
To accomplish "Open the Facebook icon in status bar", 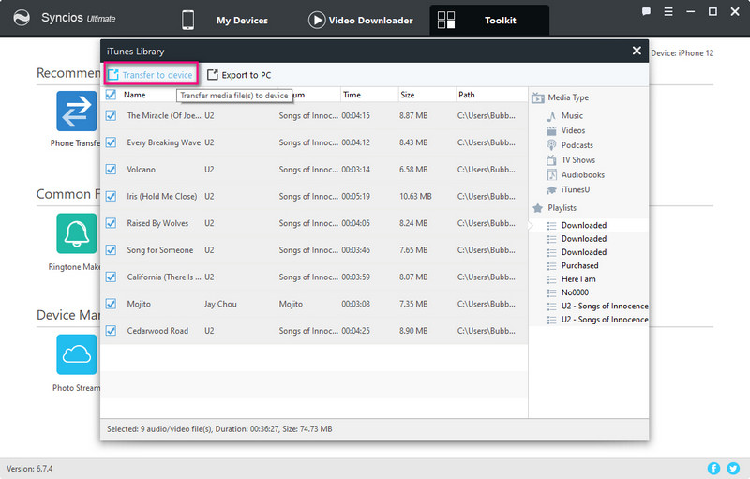I will (x=713, y=469).
